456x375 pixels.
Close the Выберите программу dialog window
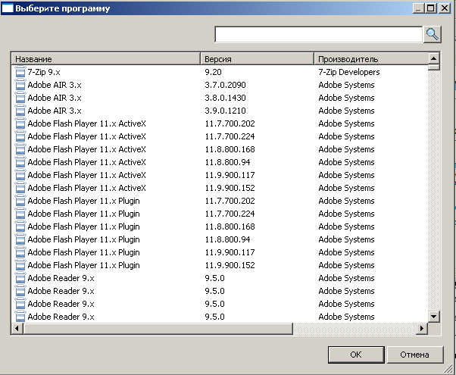(x=445, y=8)
